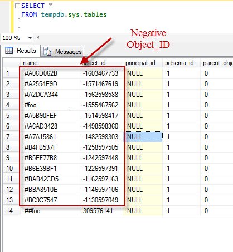The image size is (233, 252).
Task: Select row header number 1
Action: click(12, 73)
